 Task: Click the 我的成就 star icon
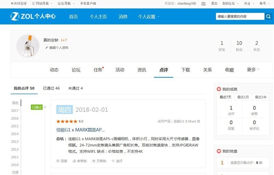pyautogui.click(x=219, y=89)
